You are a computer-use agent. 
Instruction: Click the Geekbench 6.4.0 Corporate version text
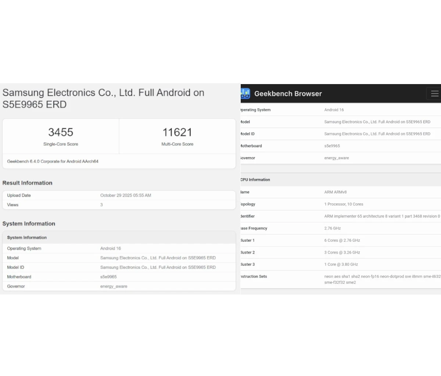coord(53,162)
